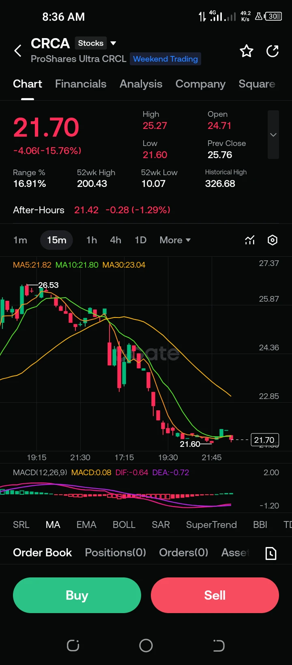Toggle the MA indicator
This screenshot has width=292, height=665.
pyautogui.click(x=53, y=525)
